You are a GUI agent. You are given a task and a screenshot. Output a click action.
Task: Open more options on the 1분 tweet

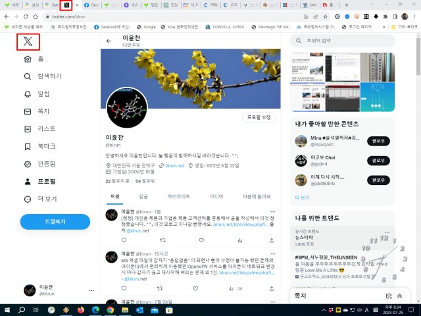tap(273, 212)
